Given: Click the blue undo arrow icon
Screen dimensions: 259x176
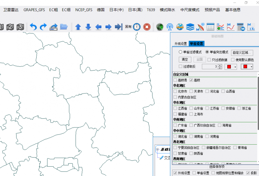Looking at the screenshot, I should (33, 27).
